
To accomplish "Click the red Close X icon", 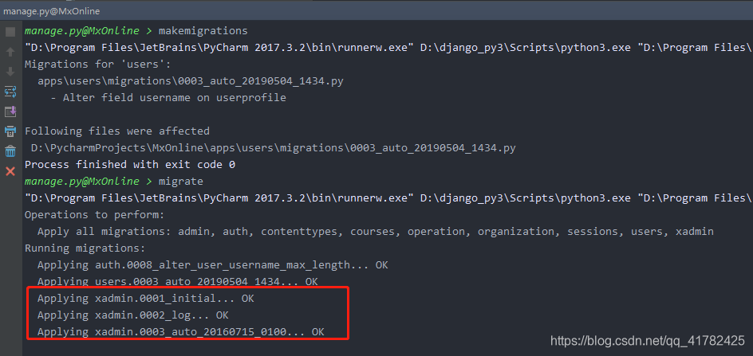I will click(10, 171).
